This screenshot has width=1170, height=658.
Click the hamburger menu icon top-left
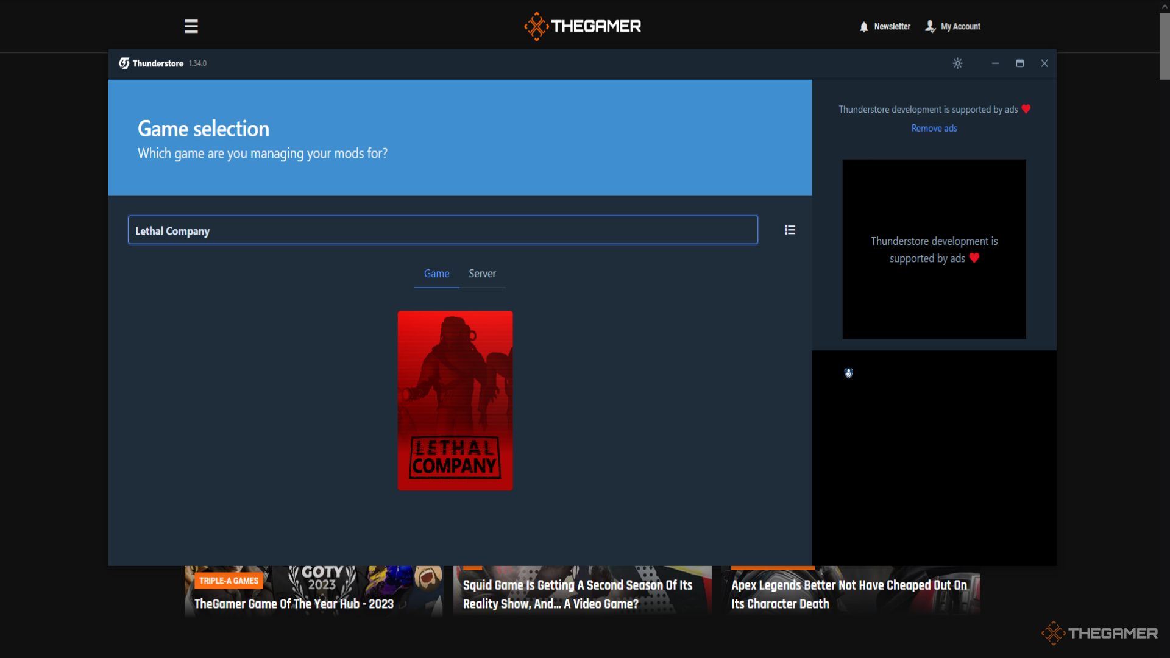(191, 25)
